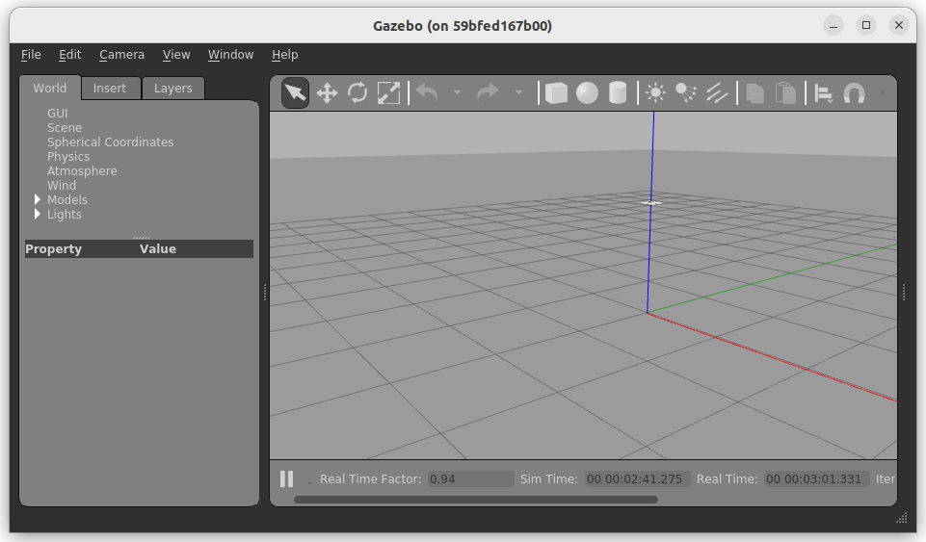Open the View menu
926x542 pixels.
tap(176, 55)
